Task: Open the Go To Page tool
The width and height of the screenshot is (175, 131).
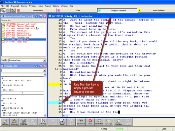Action: coord(43,122)
